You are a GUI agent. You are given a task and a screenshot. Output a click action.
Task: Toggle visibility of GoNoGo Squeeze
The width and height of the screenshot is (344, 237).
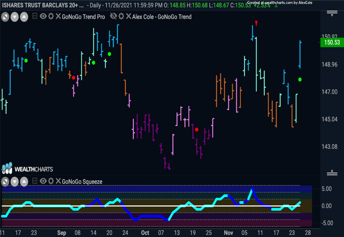pyautogui.click(x=43, y=181)
